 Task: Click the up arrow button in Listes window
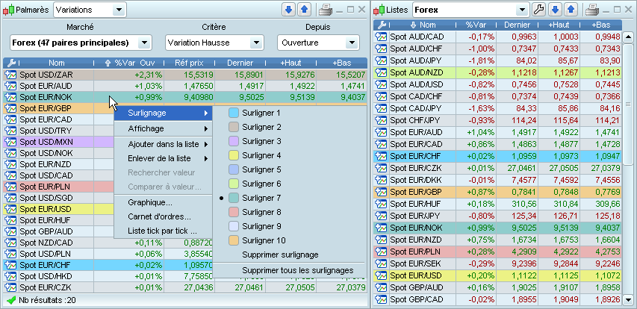[571, 10]
